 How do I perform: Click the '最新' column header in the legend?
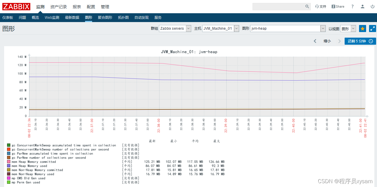click(x=152, y=141)
